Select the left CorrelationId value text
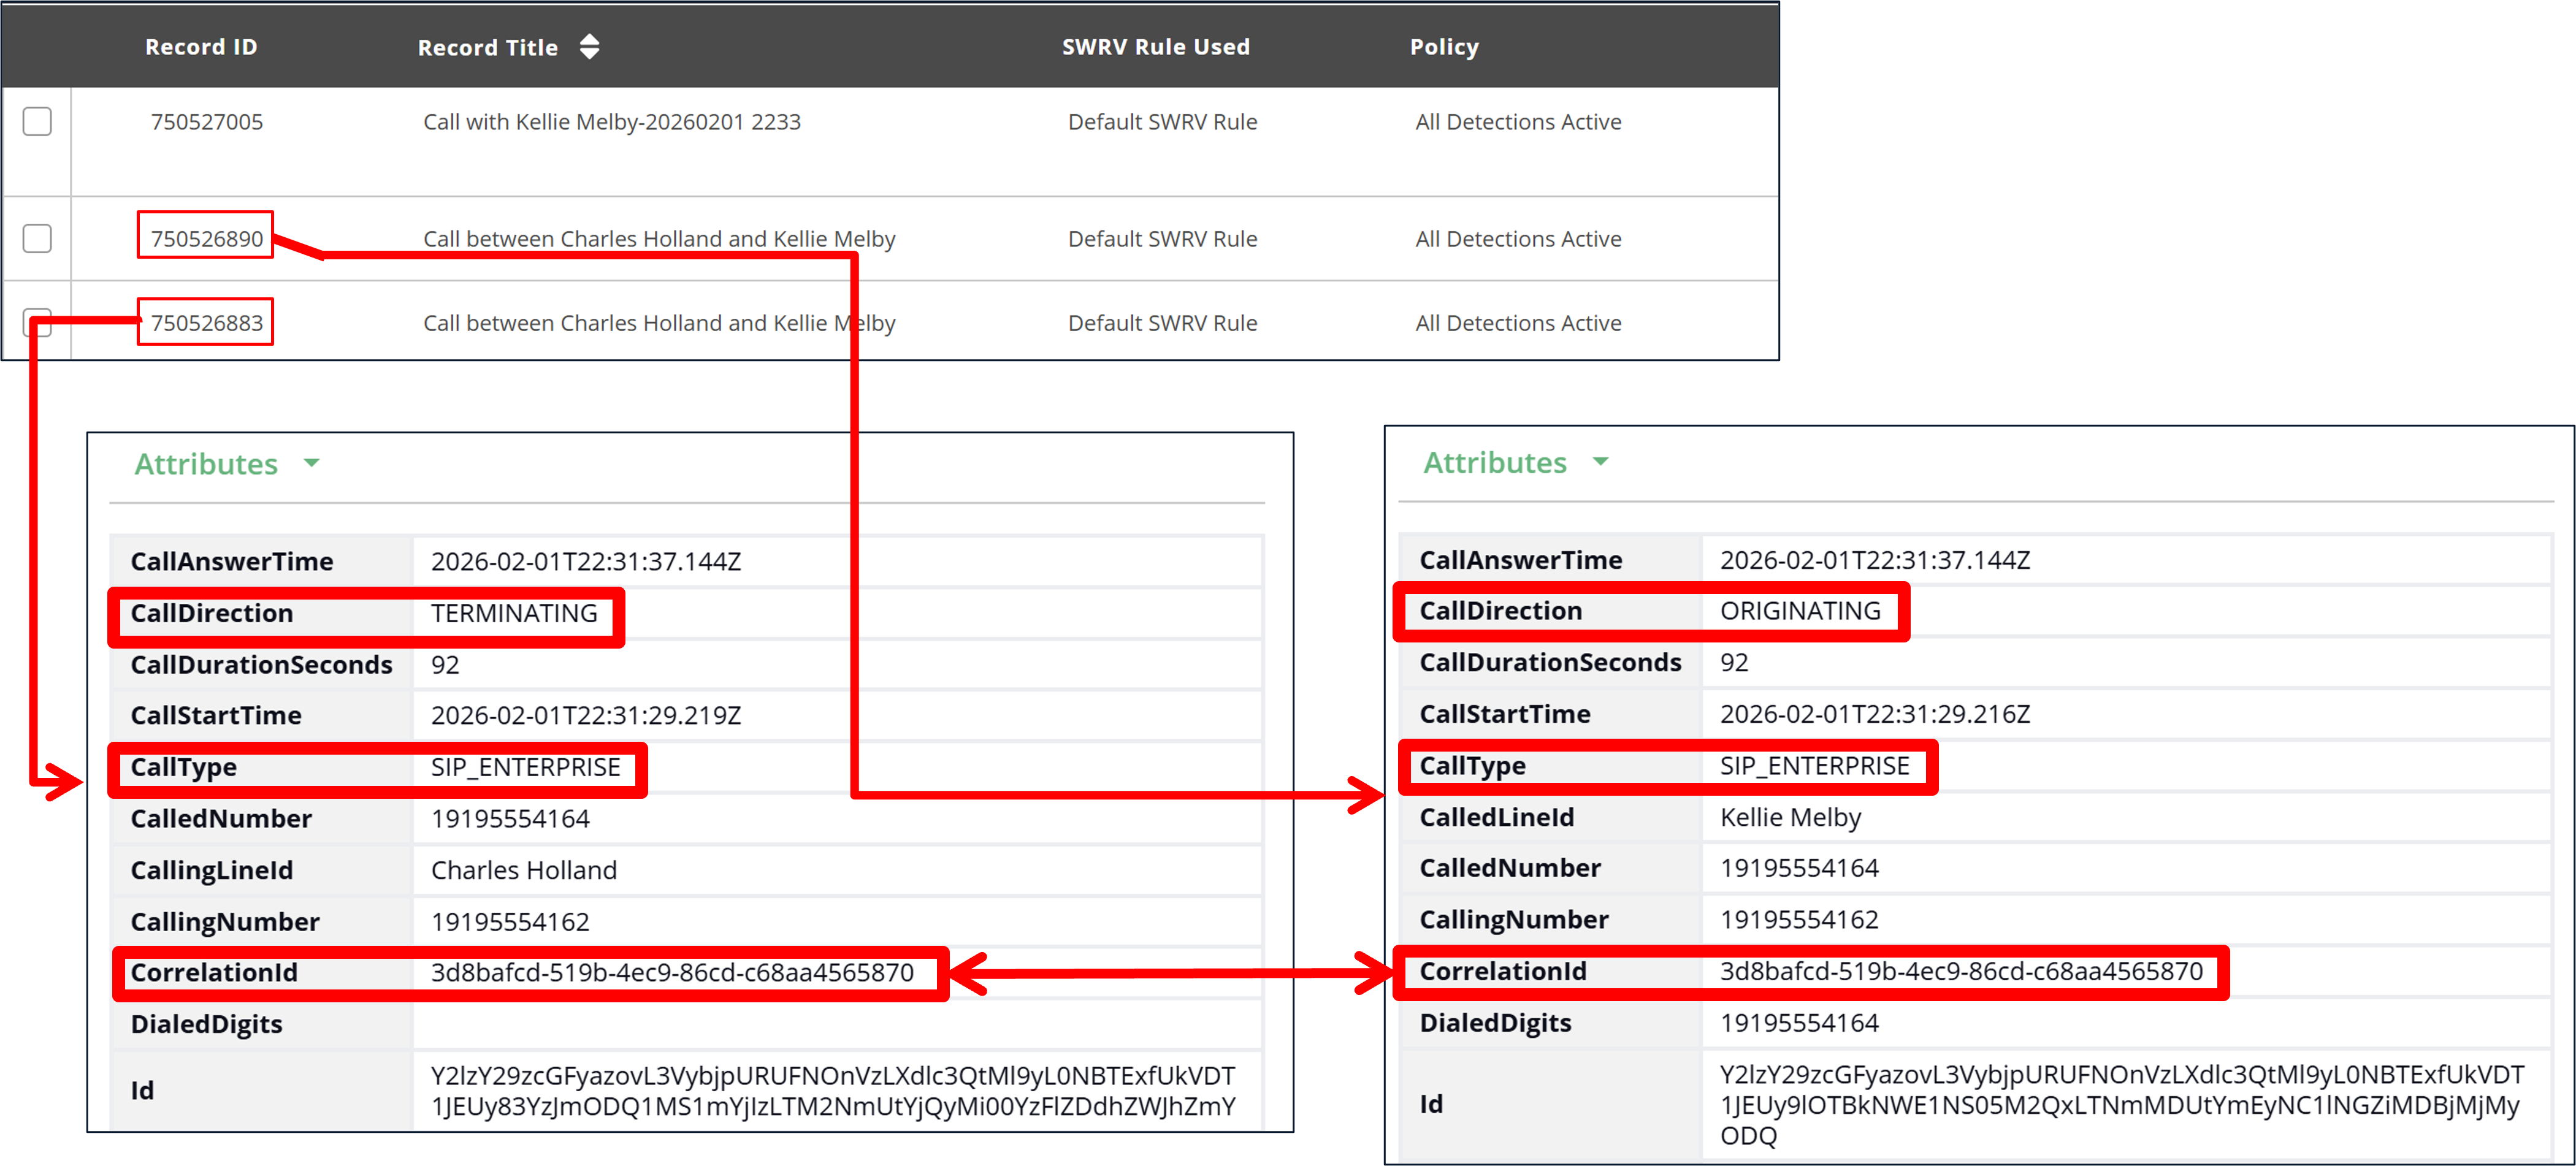The image size is (2576, 1166). point(671,972)
